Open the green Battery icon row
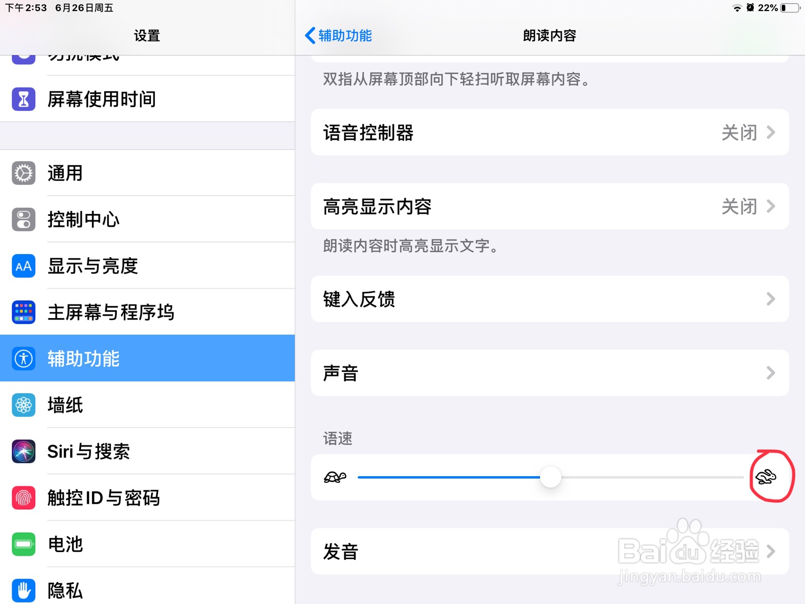Image resolution: width=805 pixels, height=604 pixels. tap(147, 544)
